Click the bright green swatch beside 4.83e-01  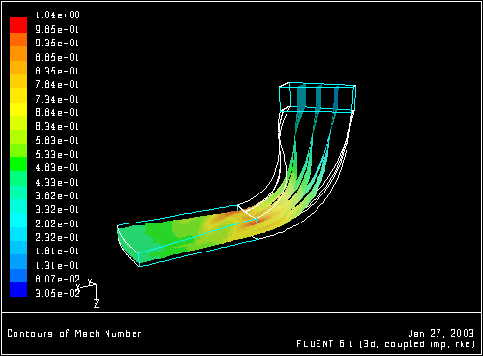18,164
